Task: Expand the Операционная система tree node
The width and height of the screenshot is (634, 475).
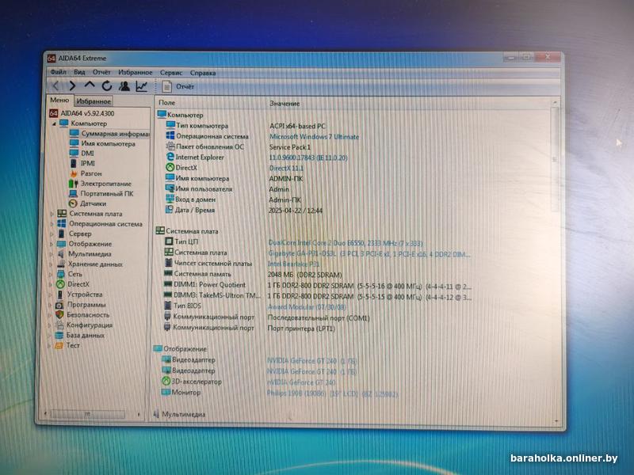Action: click(52, 224)
